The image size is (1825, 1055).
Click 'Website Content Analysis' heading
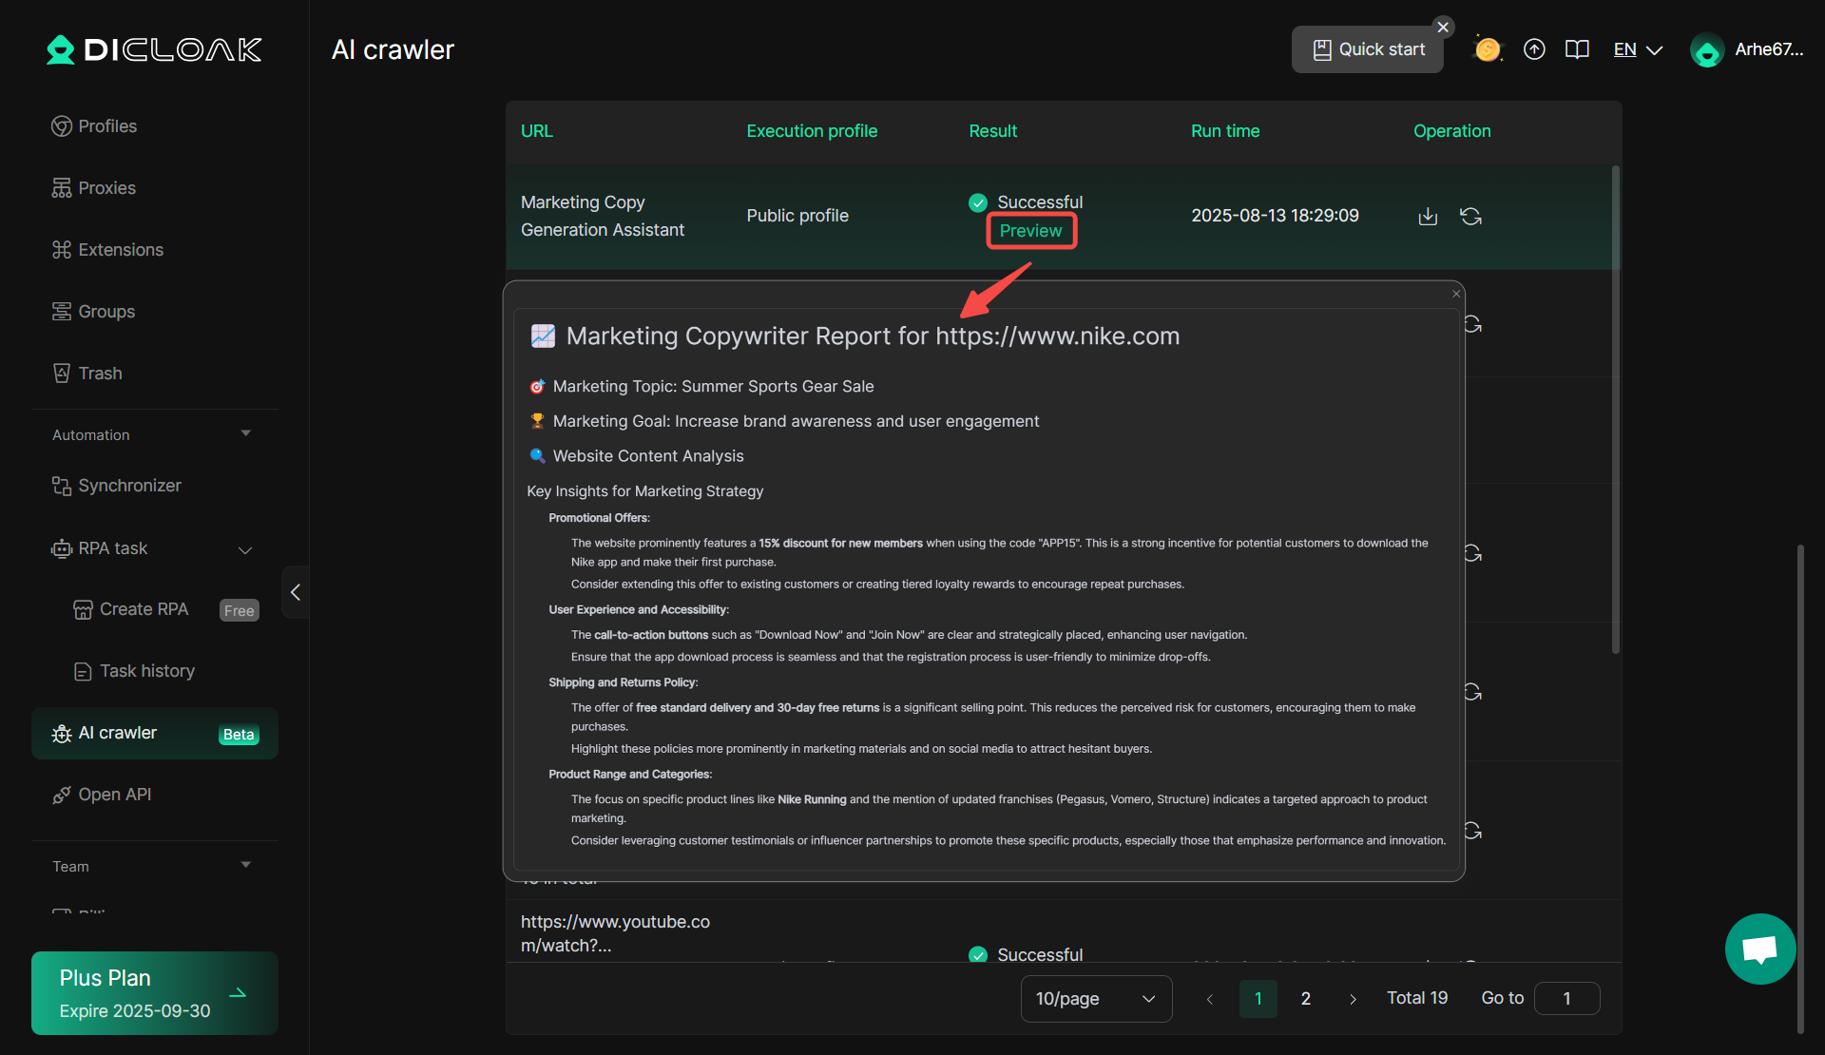(x=648, y=456)
